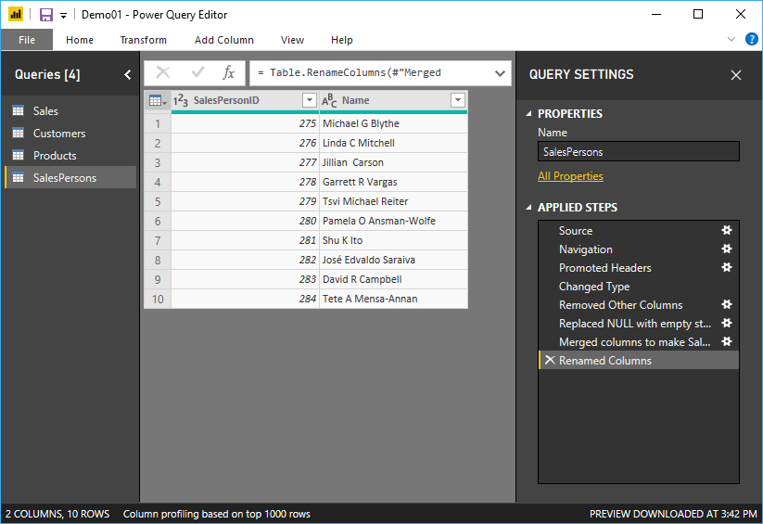Expand the formula bar

[x=500, y=73]
